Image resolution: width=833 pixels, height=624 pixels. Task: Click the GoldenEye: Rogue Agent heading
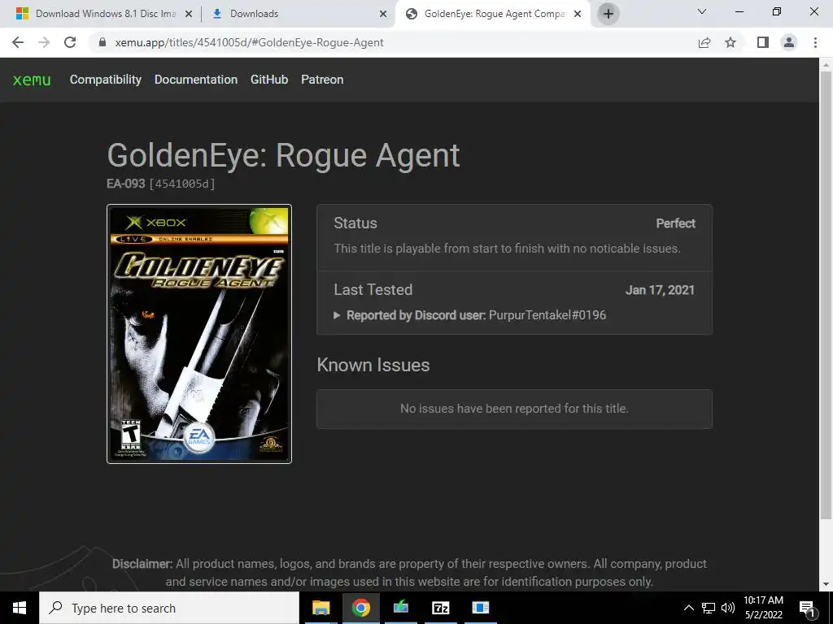pos(284,155)
